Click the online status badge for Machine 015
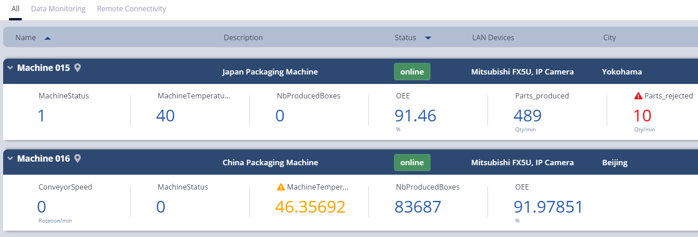This screenshot has height=237, width=698. coord(412,72)
